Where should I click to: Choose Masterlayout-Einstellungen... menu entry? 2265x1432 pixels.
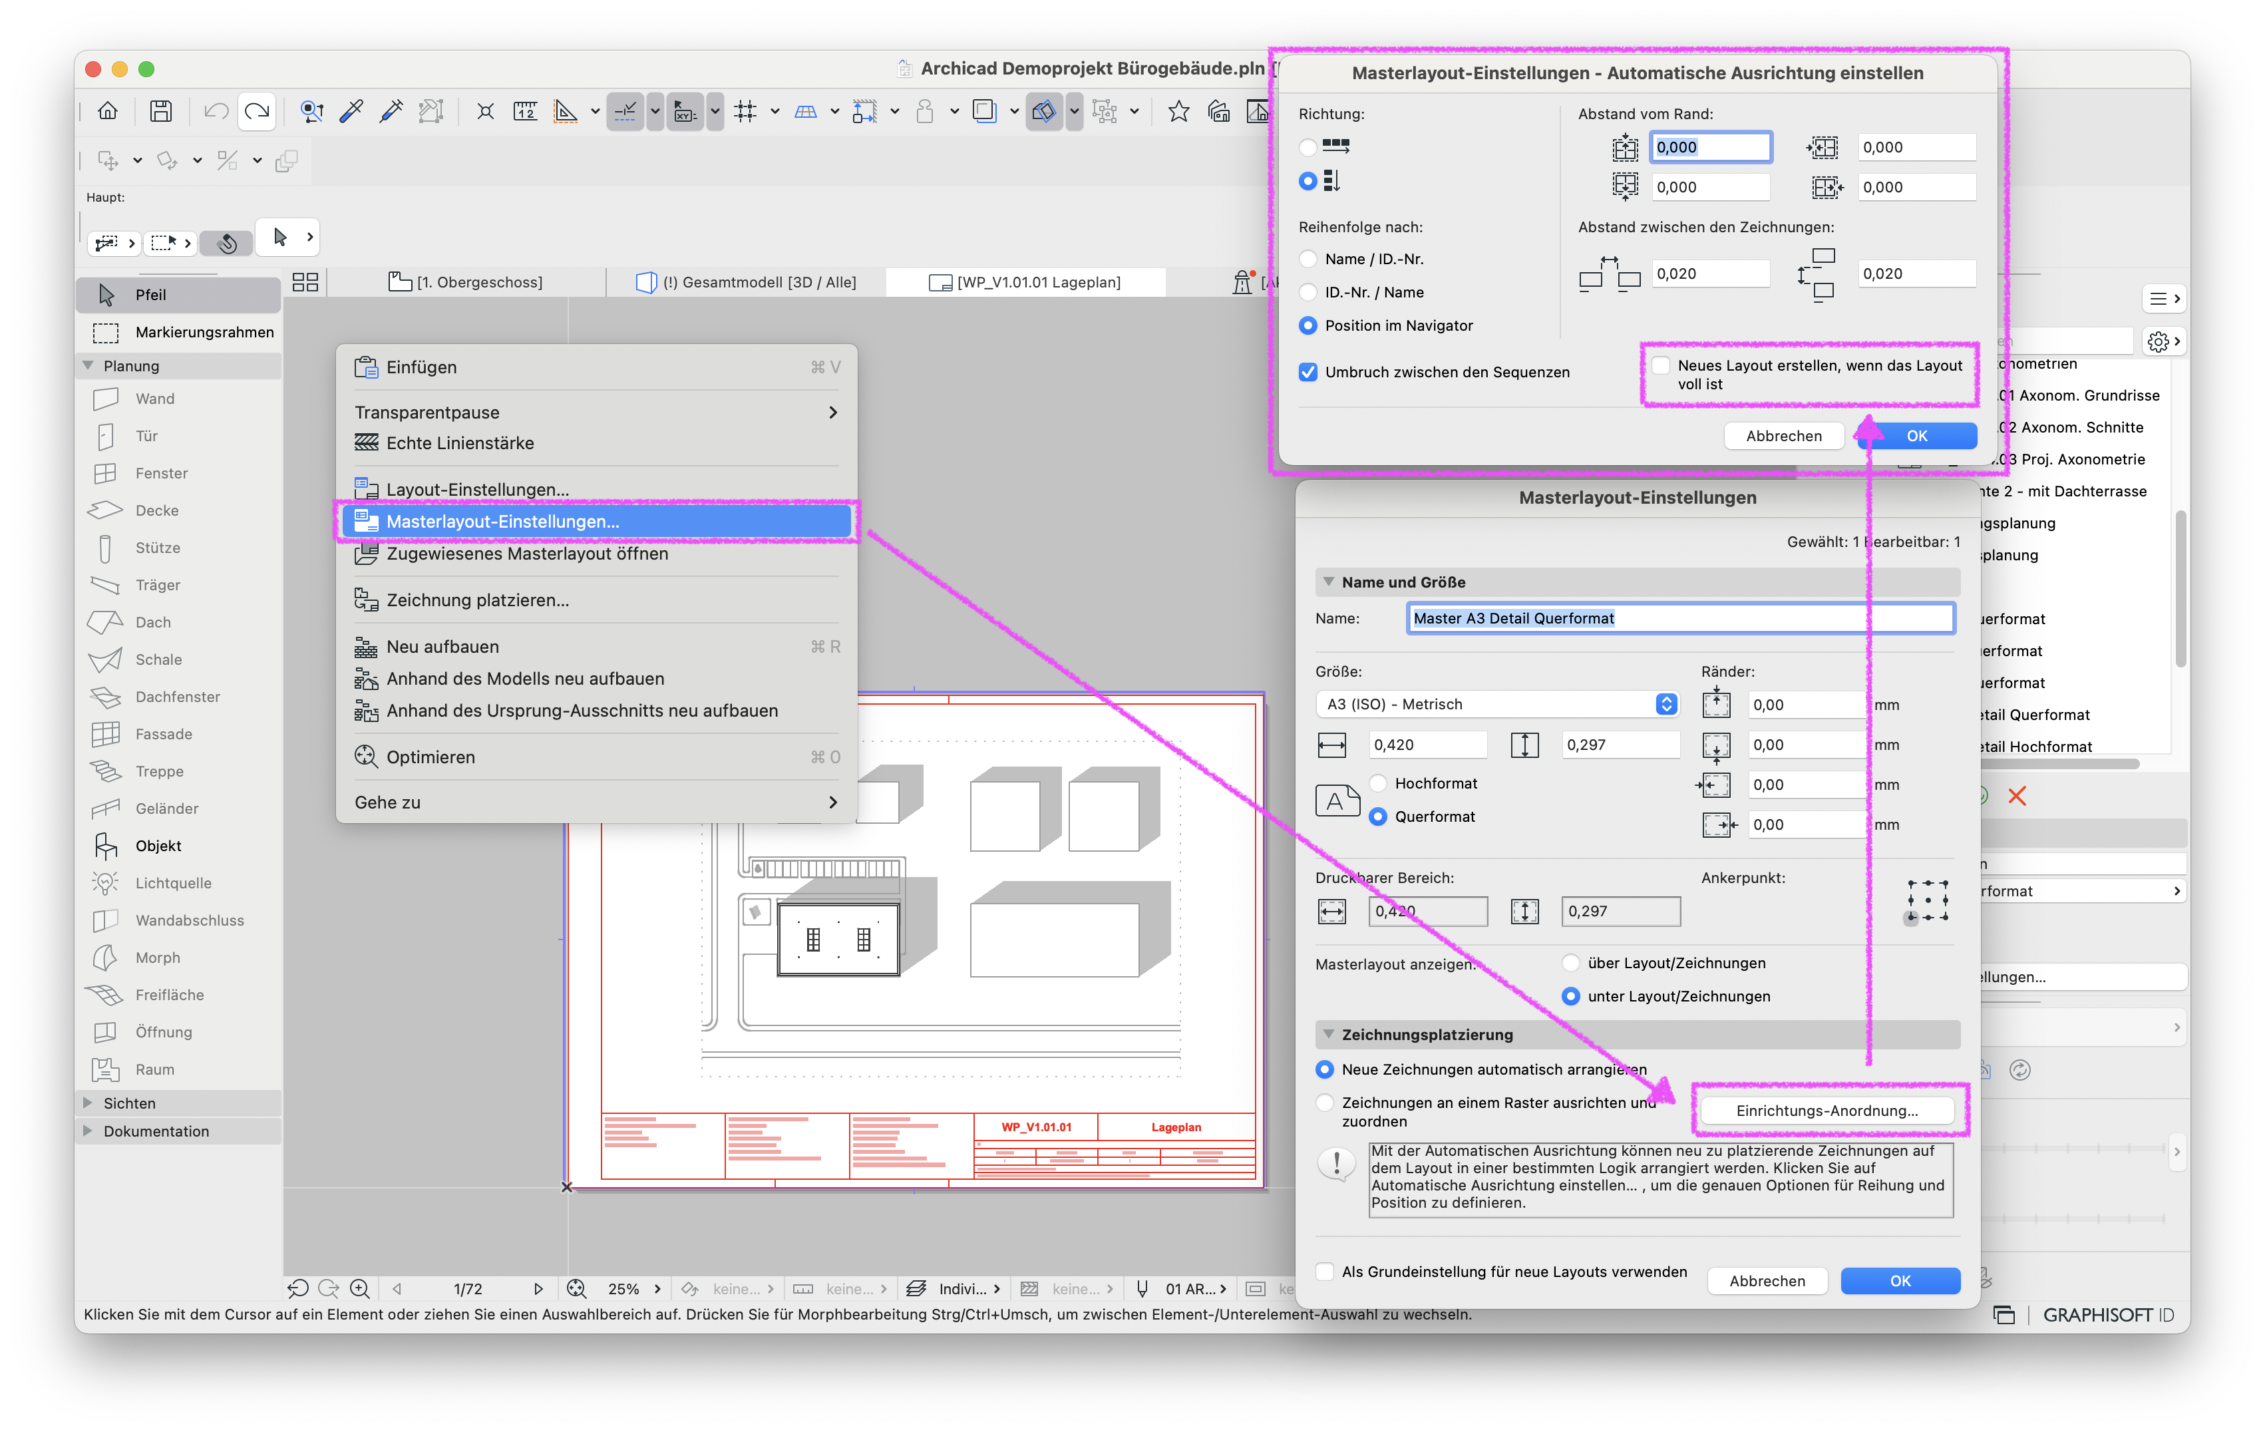click(596, 521)
